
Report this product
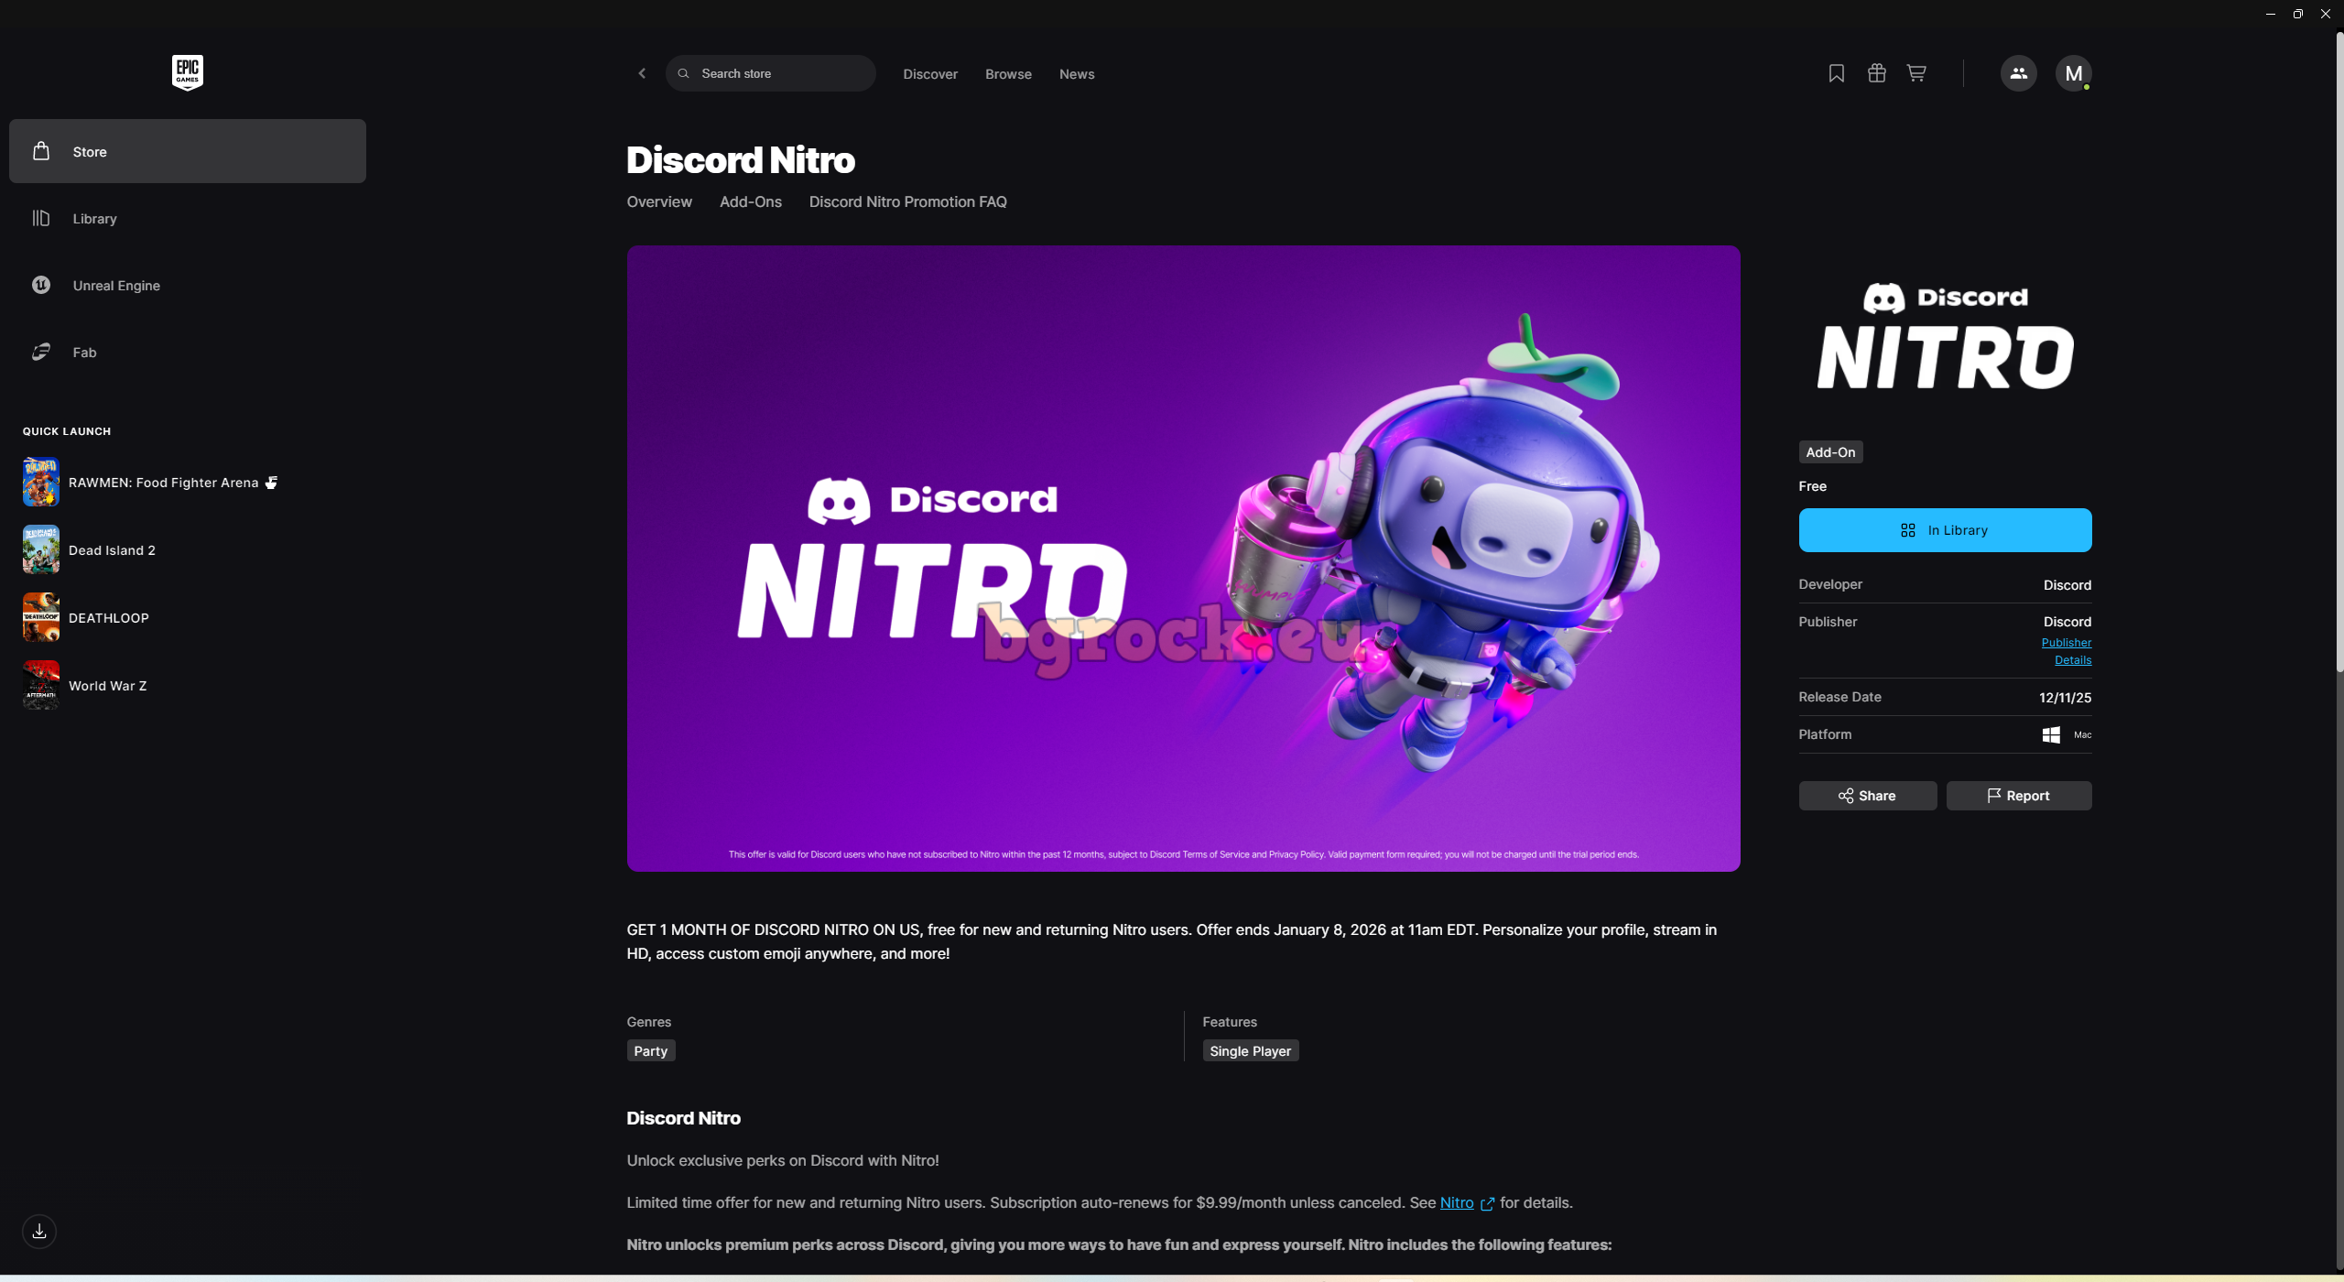2018,796
